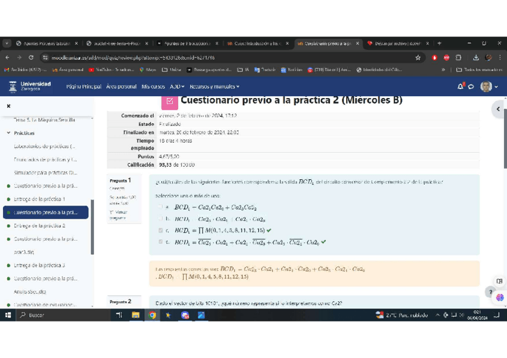Click the forward navigation arrow
The width and height of the screenshot is (507, 358).
click(19, 57)
